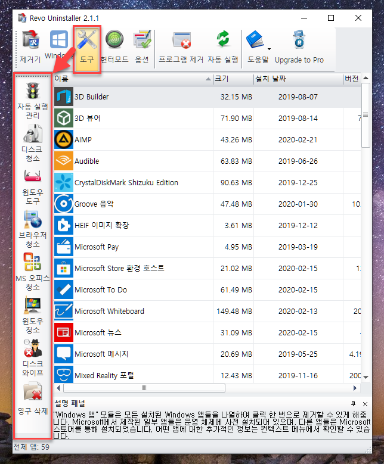Click the 3.61 MB size value
The image size is (384, 464).
point(239,226)
